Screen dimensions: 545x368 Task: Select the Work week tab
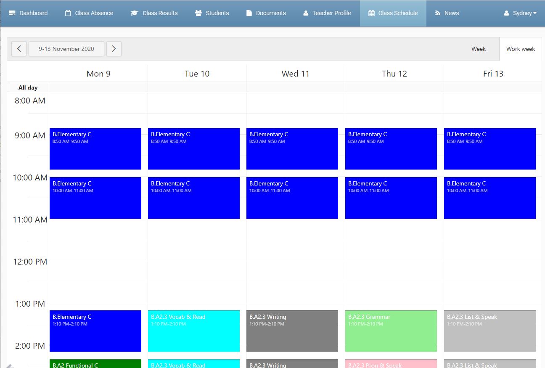[x=520, y=49]
